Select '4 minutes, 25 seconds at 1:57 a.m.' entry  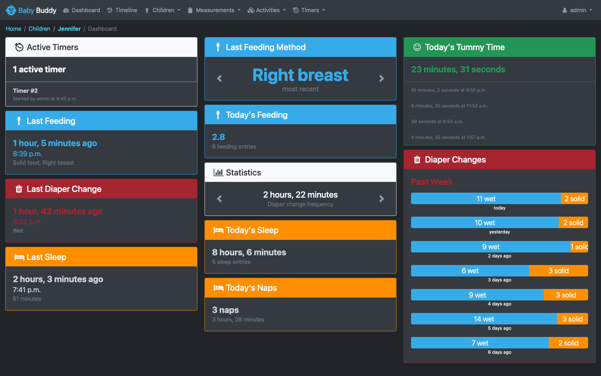click(x=449, y=138)
